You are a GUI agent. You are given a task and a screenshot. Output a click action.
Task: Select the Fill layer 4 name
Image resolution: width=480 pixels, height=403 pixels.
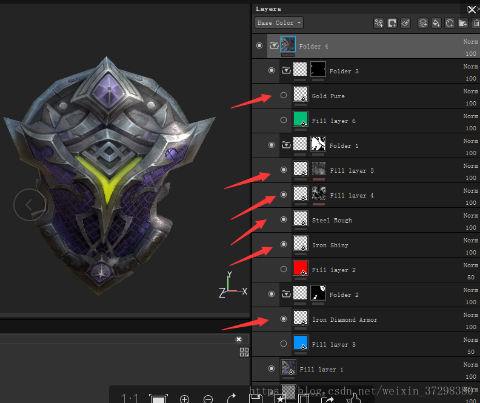(x=352, y=196)
